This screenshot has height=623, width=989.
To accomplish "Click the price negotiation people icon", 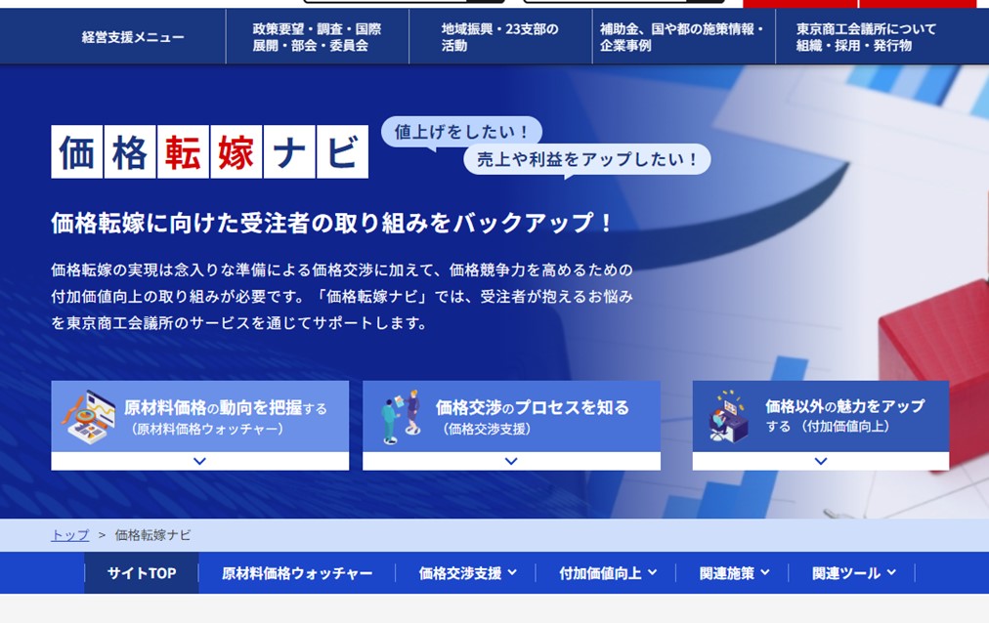I will tap(401, 416).
